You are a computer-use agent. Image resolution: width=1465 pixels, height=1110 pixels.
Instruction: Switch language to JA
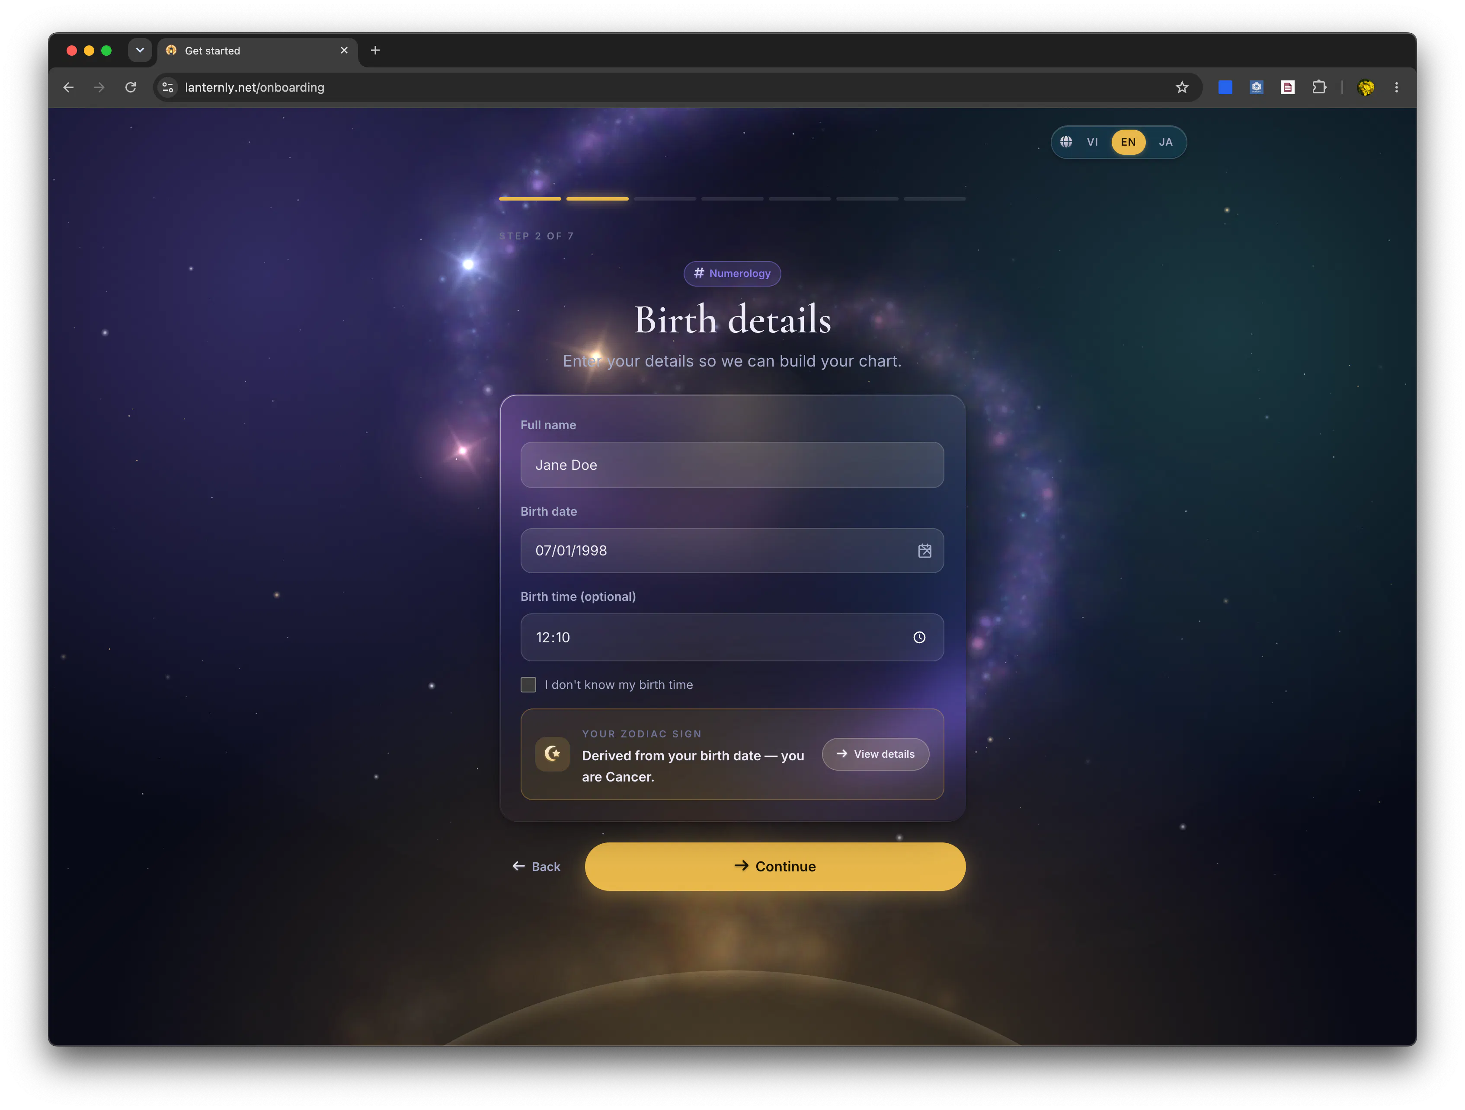[x=1166, y=142]
